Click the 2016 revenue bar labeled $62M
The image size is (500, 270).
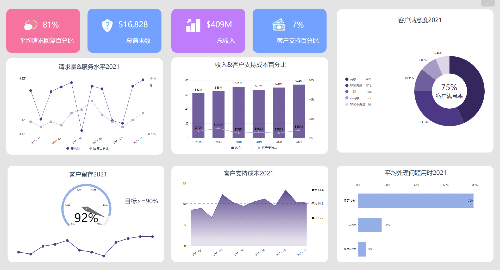pyautogui.click(x=198, y=116)
